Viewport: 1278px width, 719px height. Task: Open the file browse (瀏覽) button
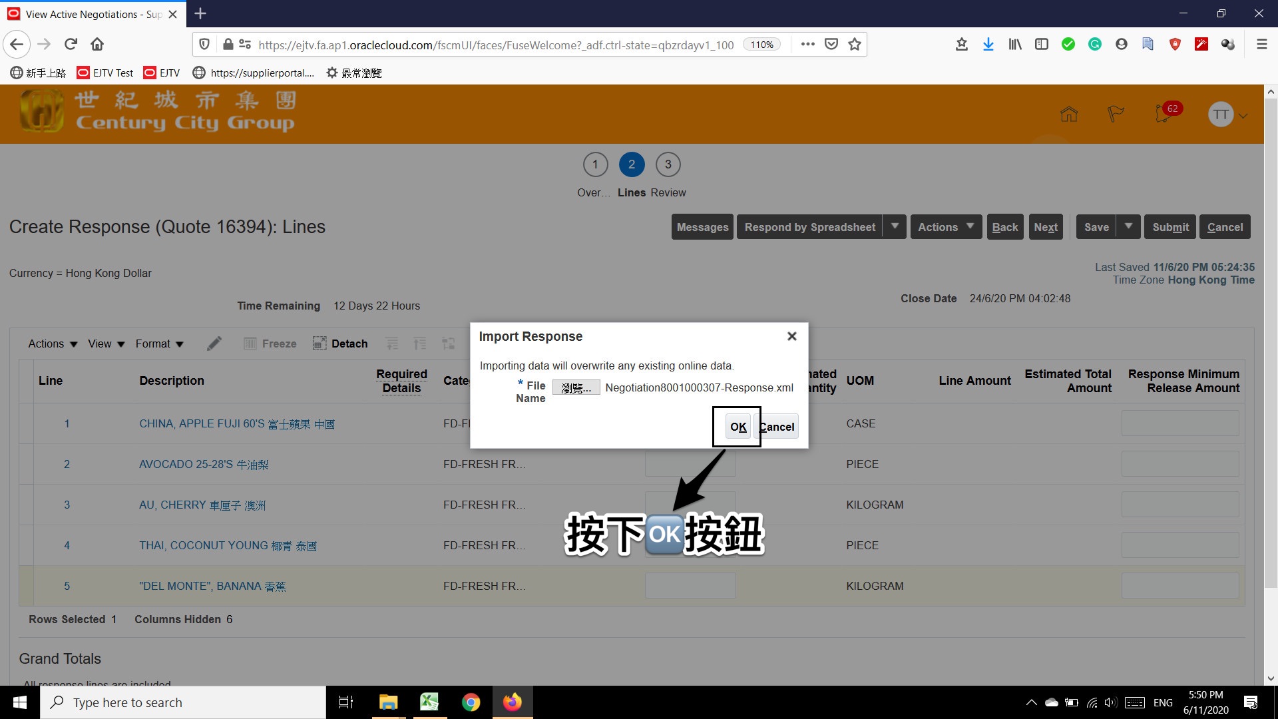tap(576, 387)
